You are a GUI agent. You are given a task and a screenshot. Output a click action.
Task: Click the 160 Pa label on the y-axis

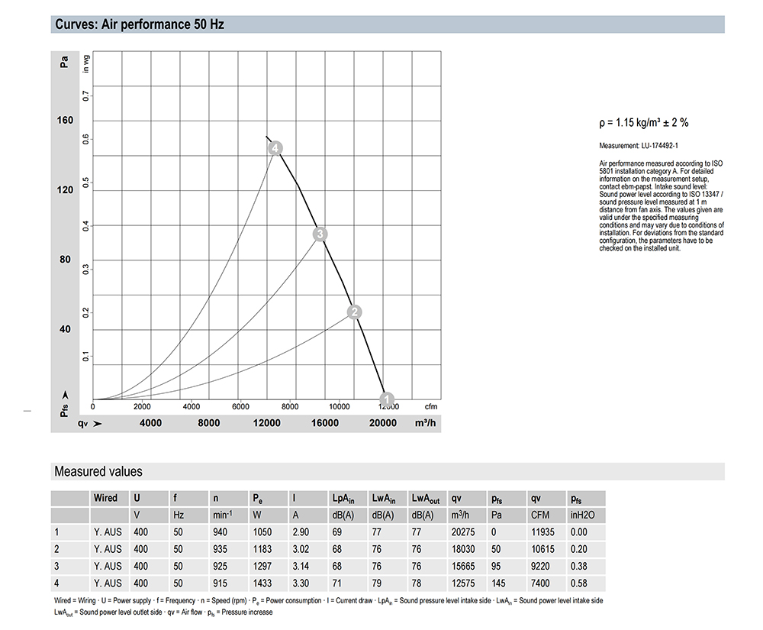pos(65,120)
